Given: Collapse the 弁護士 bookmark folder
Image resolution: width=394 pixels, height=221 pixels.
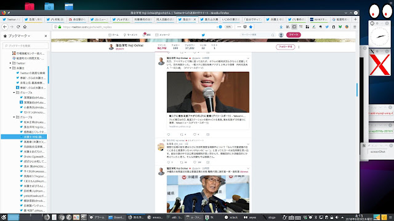Looking at the screenshot, I should coord(10,68).
